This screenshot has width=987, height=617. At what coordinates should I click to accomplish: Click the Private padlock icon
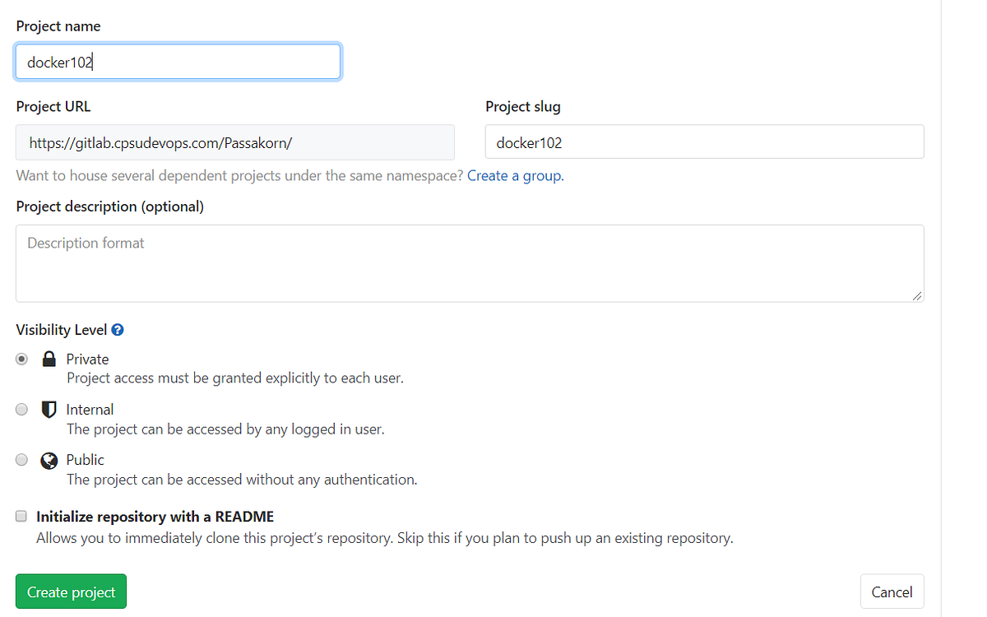click(49, 359)
